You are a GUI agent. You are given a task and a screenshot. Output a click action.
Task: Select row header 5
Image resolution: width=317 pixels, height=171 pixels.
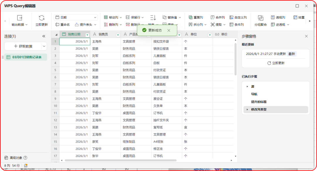tap(55, 70)
